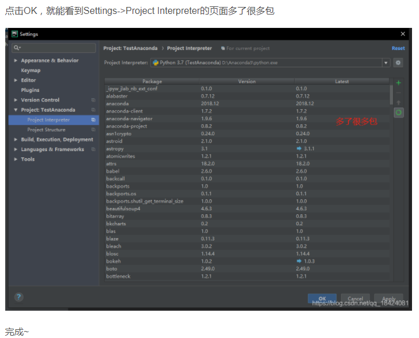
Task: Select the astroid package row
Action: pyautogui.click(x=247, y=141)
